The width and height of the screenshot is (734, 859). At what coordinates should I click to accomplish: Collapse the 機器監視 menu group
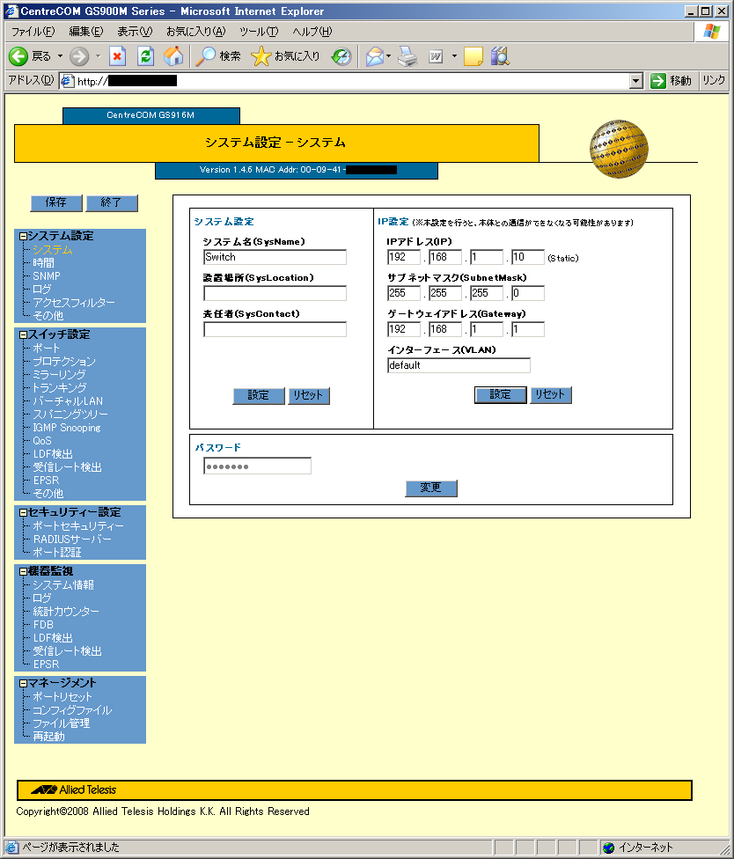23,571
